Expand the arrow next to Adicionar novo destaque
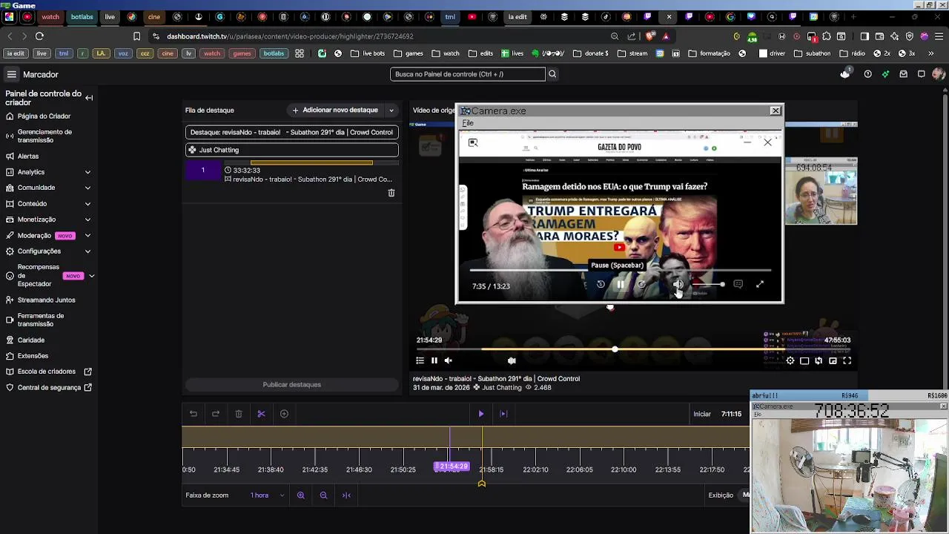Screen dimensions: 949x534 [391, 110]
